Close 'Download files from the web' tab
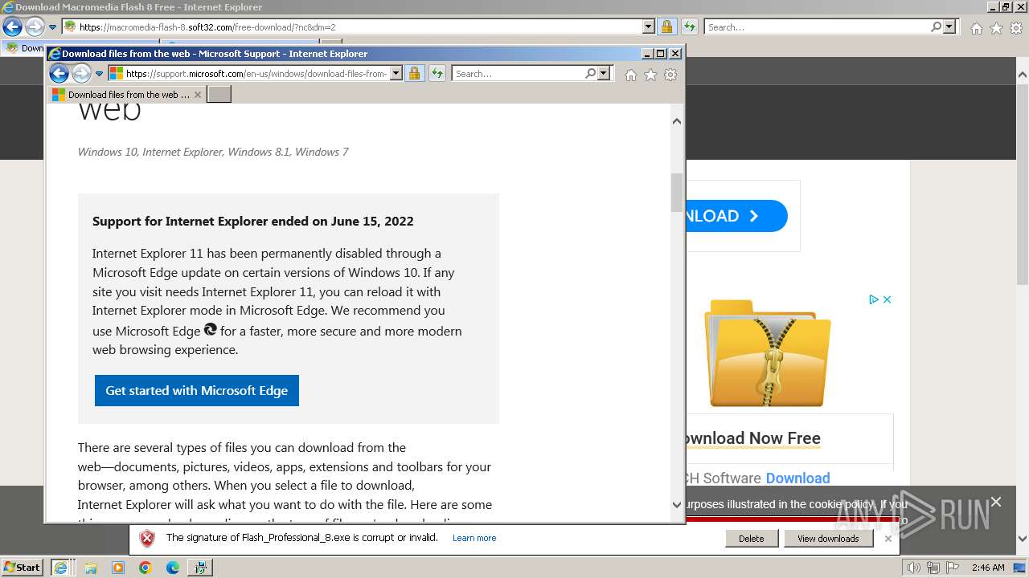Viewport: 1029px width, 578px height. coord(198,95)
